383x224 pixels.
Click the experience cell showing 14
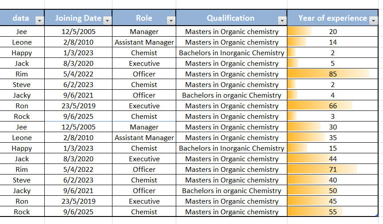tap(333, 42)
